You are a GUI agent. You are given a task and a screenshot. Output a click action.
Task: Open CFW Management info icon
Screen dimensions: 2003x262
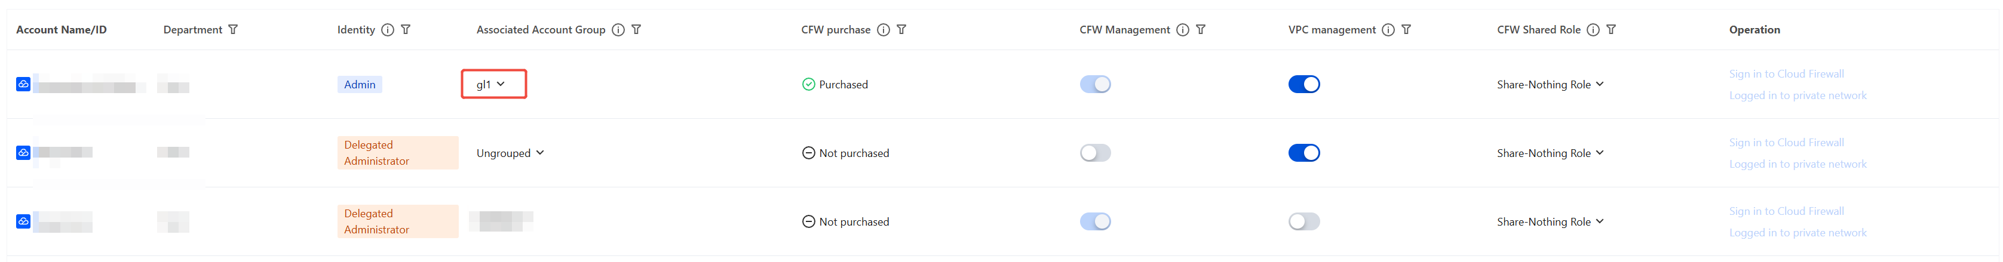[x=1182, y=30]
